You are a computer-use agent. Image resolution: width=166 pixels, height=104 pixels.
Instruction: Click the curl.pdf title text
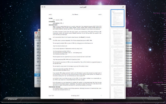(x=83, y=7)
